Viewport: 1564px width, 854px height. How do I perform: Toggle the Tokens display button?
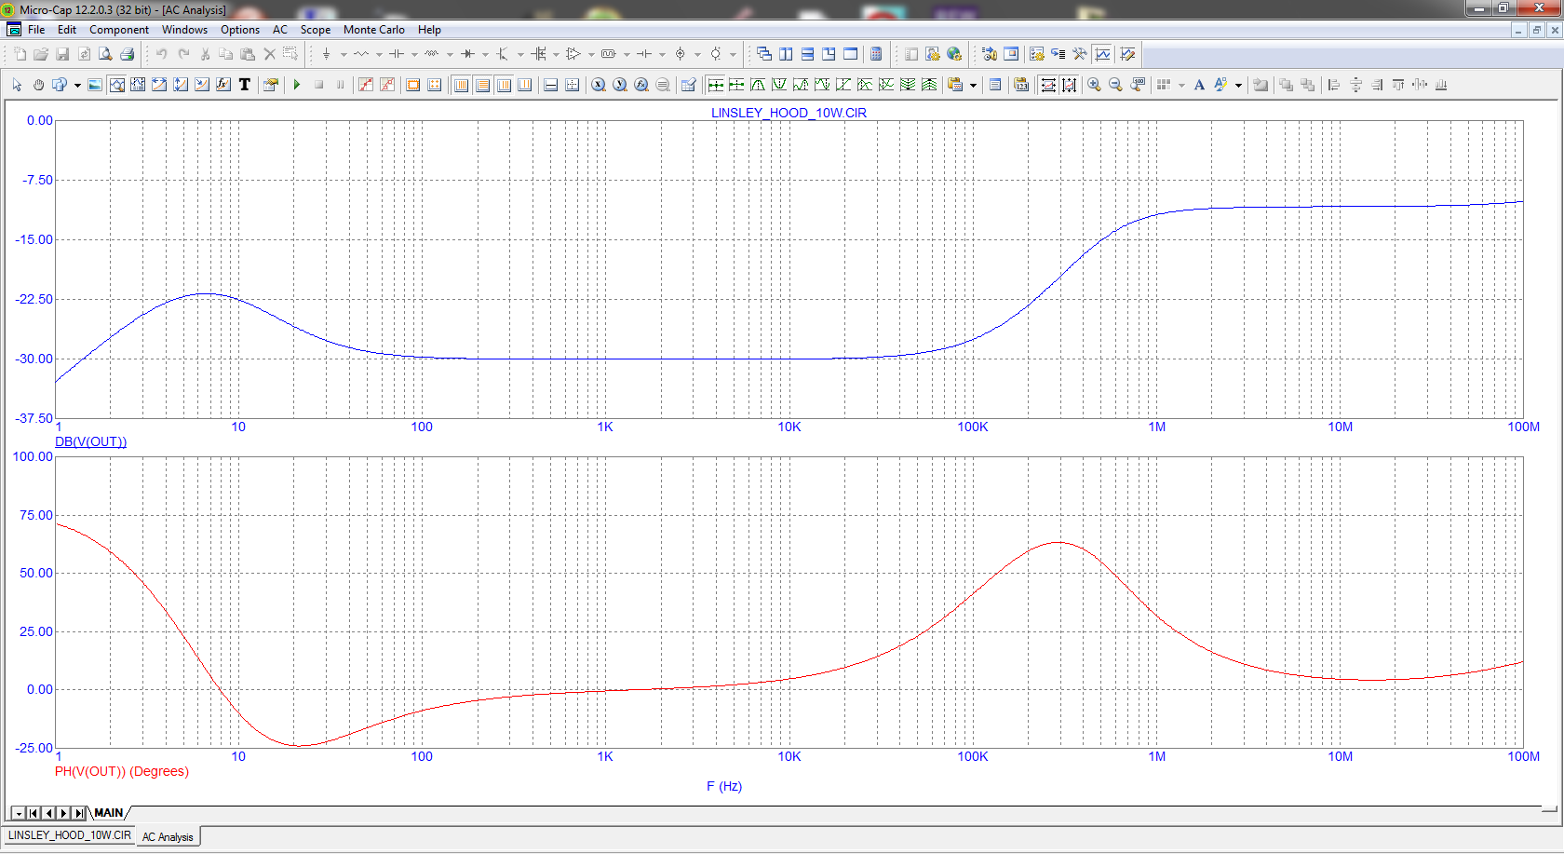[387, 85]
